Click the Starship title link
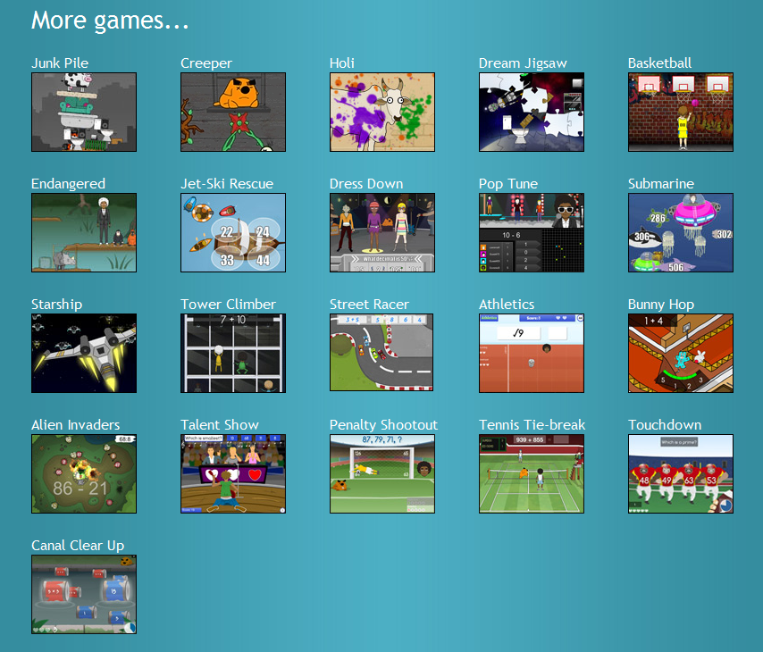Image resolution: width=763 pixels, height=652 pixels. (x=56, y=305)
